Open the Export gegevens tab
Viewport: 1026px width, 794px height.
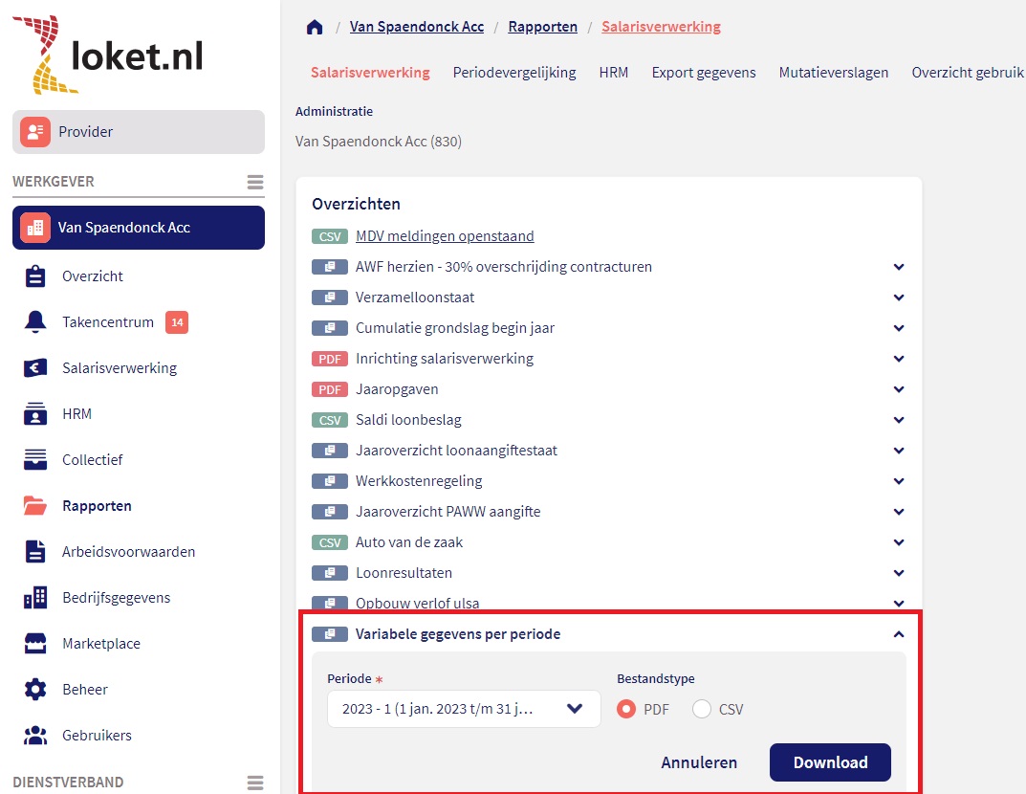point(703,72)
